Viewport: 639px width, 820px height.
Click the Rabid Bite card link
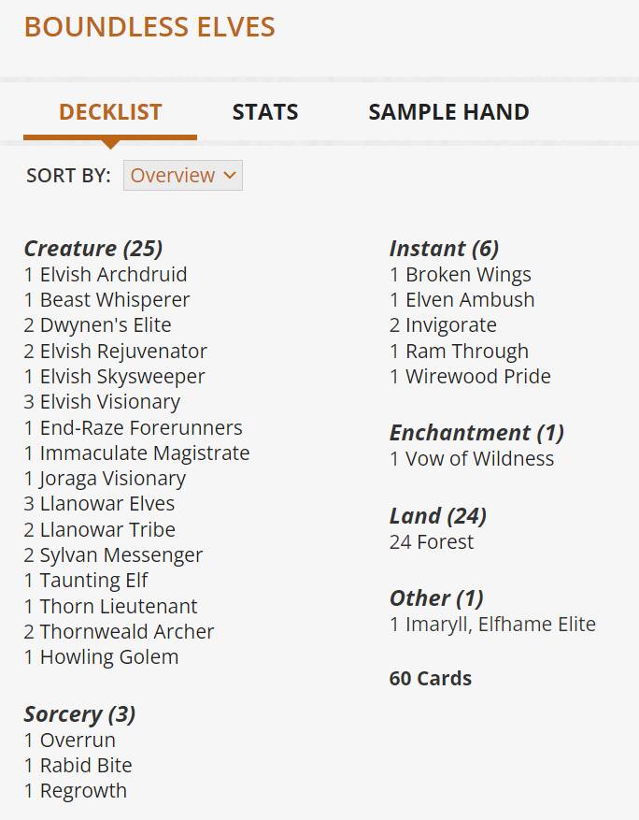tap(86, 766)
